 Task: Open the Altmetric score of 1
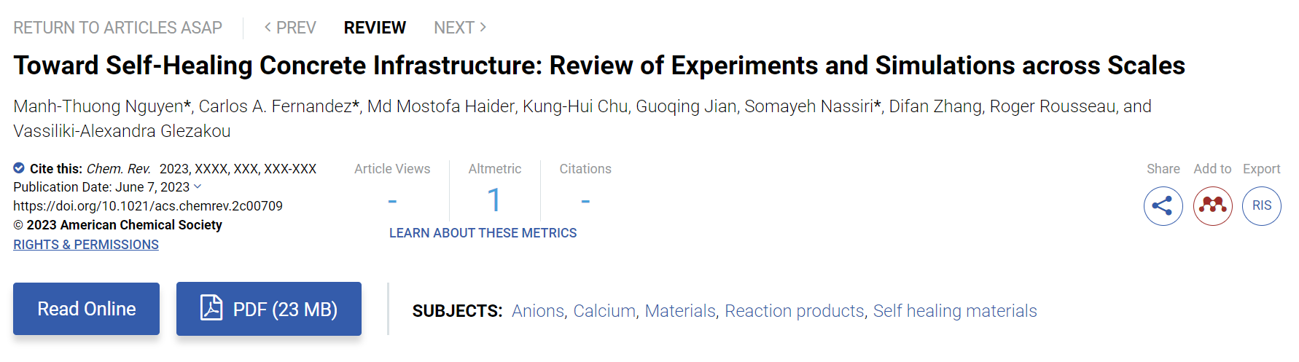tap(494, 200)
